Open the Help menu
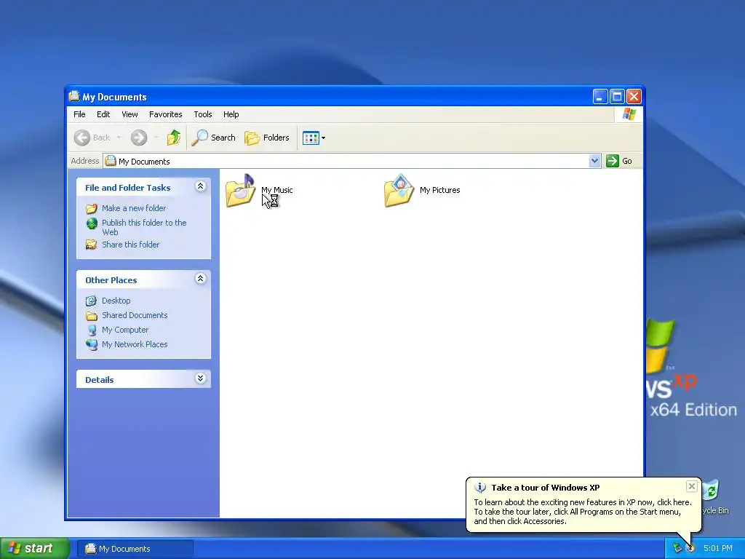 [x=231, y=114]
